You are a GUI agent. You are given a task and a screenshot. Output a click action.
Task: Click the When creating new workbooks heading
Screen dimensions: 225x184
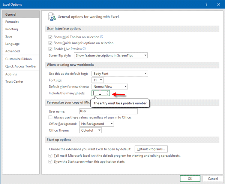pos(70,65)
